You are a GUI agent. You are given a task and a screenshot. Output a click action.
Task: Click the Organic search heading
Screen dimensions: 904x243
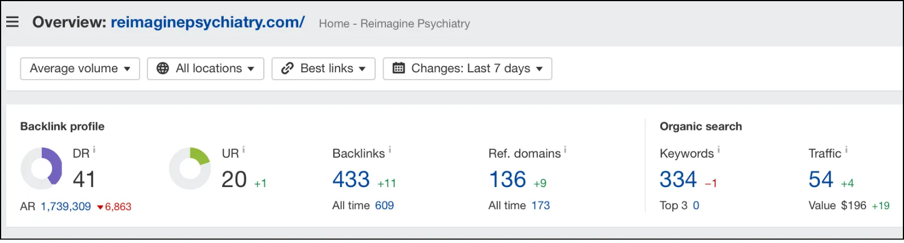(x=701, y=127)
